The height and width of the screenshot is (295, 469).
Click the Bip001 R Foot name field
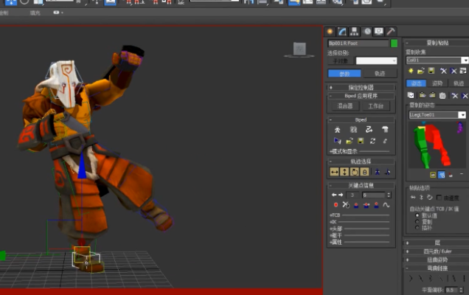pos(358,44)
